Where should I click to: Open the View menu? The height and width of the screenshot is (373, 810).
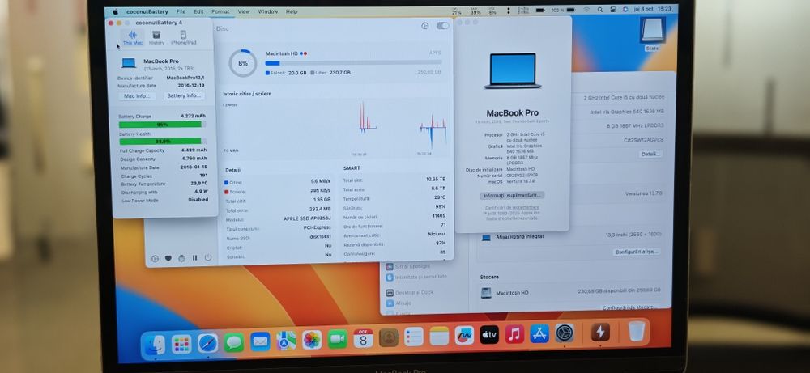pyautogui.click(x=244, y=11)
